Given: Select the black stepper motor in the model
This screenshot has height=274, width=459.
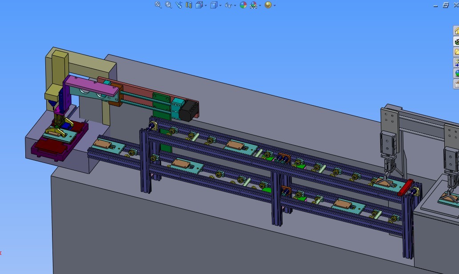Looking at the screenshot, I should (188, 111).
